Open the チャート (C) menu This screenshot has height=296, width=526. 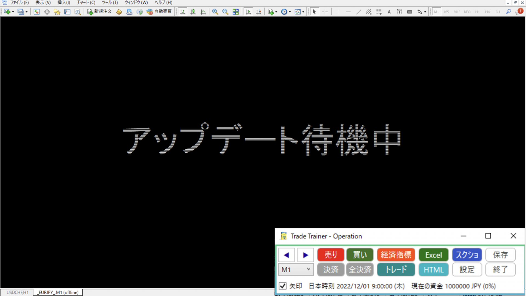(x=86, y=2)
